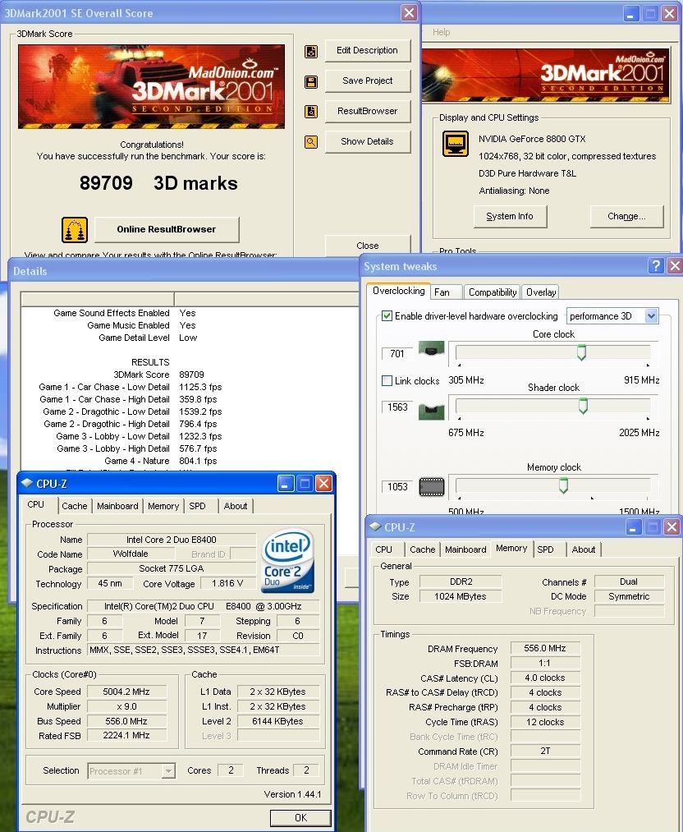683x832 pixels.
Task: Click the Rated FSB value 2224.1 MHz
Action: (126, 735)
